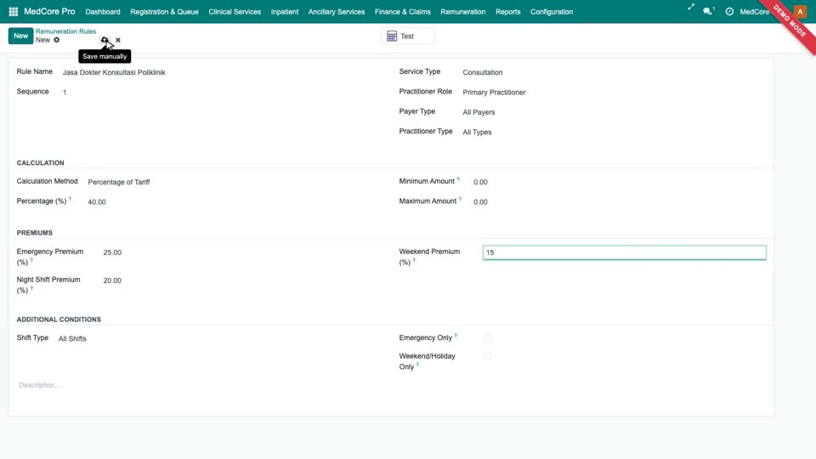Click the Test button

pos(408,37)
